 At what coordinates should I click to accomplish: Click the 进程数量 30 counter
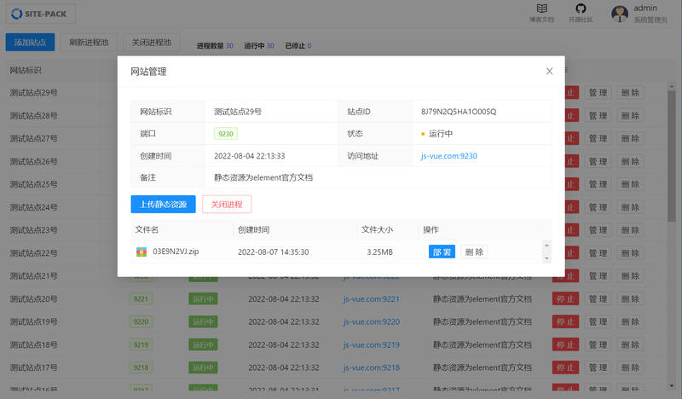(215, 46)
